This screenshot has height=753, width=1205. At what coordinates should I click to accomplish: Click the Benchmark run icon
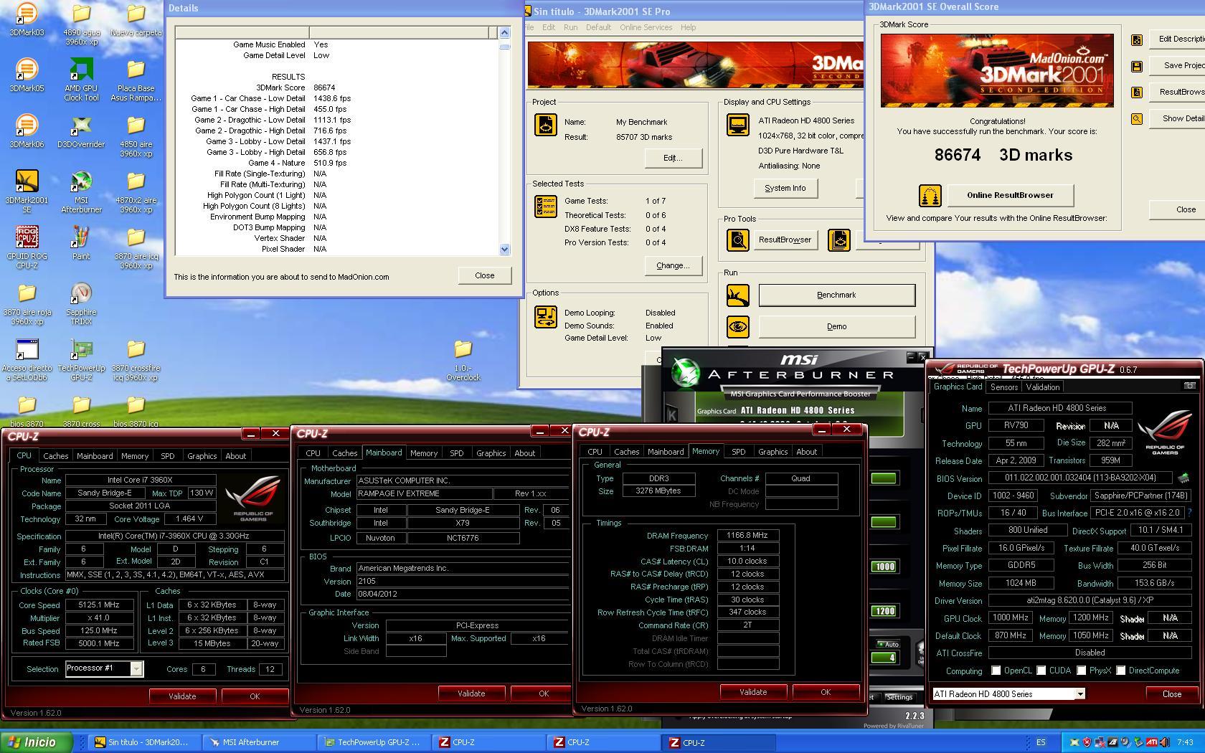[737, 295]
